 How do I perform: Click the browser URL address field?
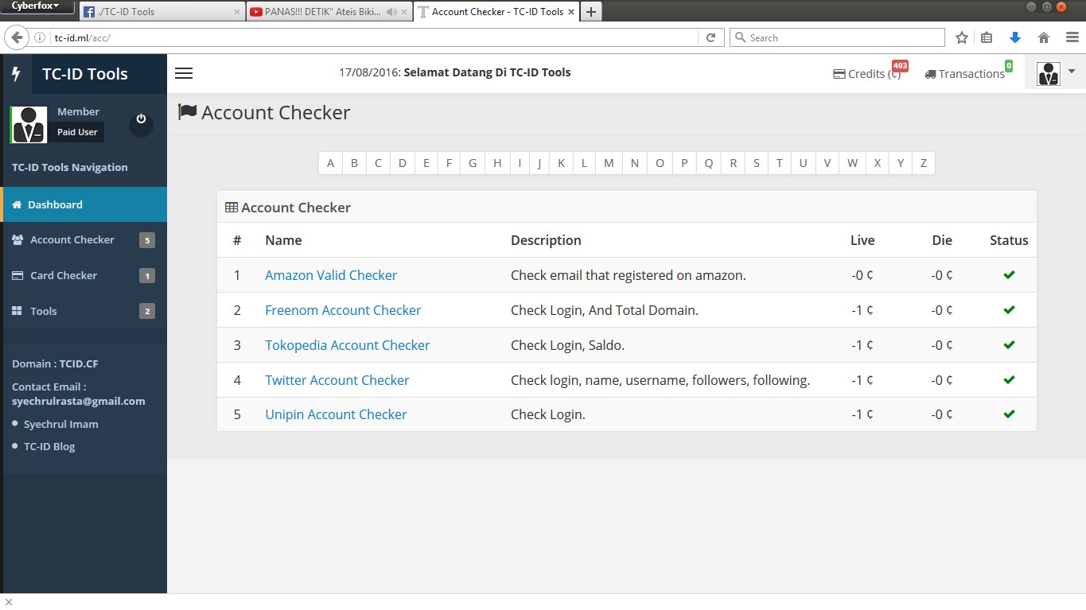point(374,37)
